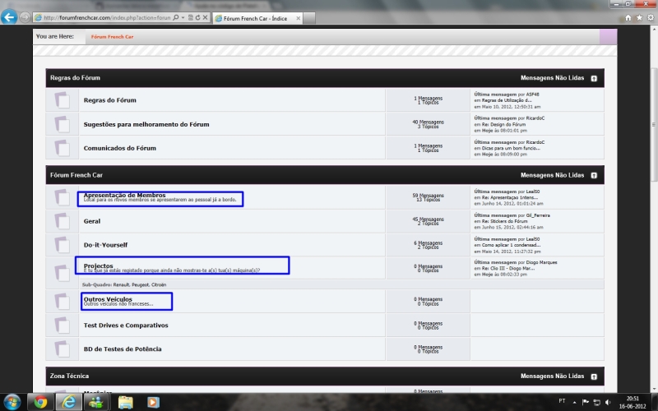Click the board icon beside 'Geral'

point(63,221)
